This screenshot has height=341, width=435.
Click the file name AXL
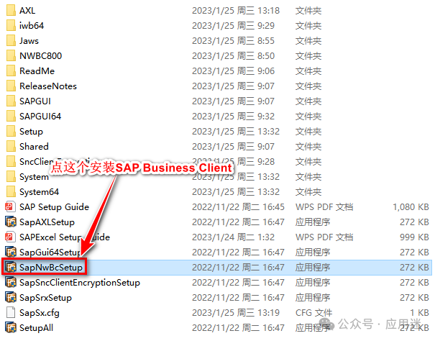[27, 11]
